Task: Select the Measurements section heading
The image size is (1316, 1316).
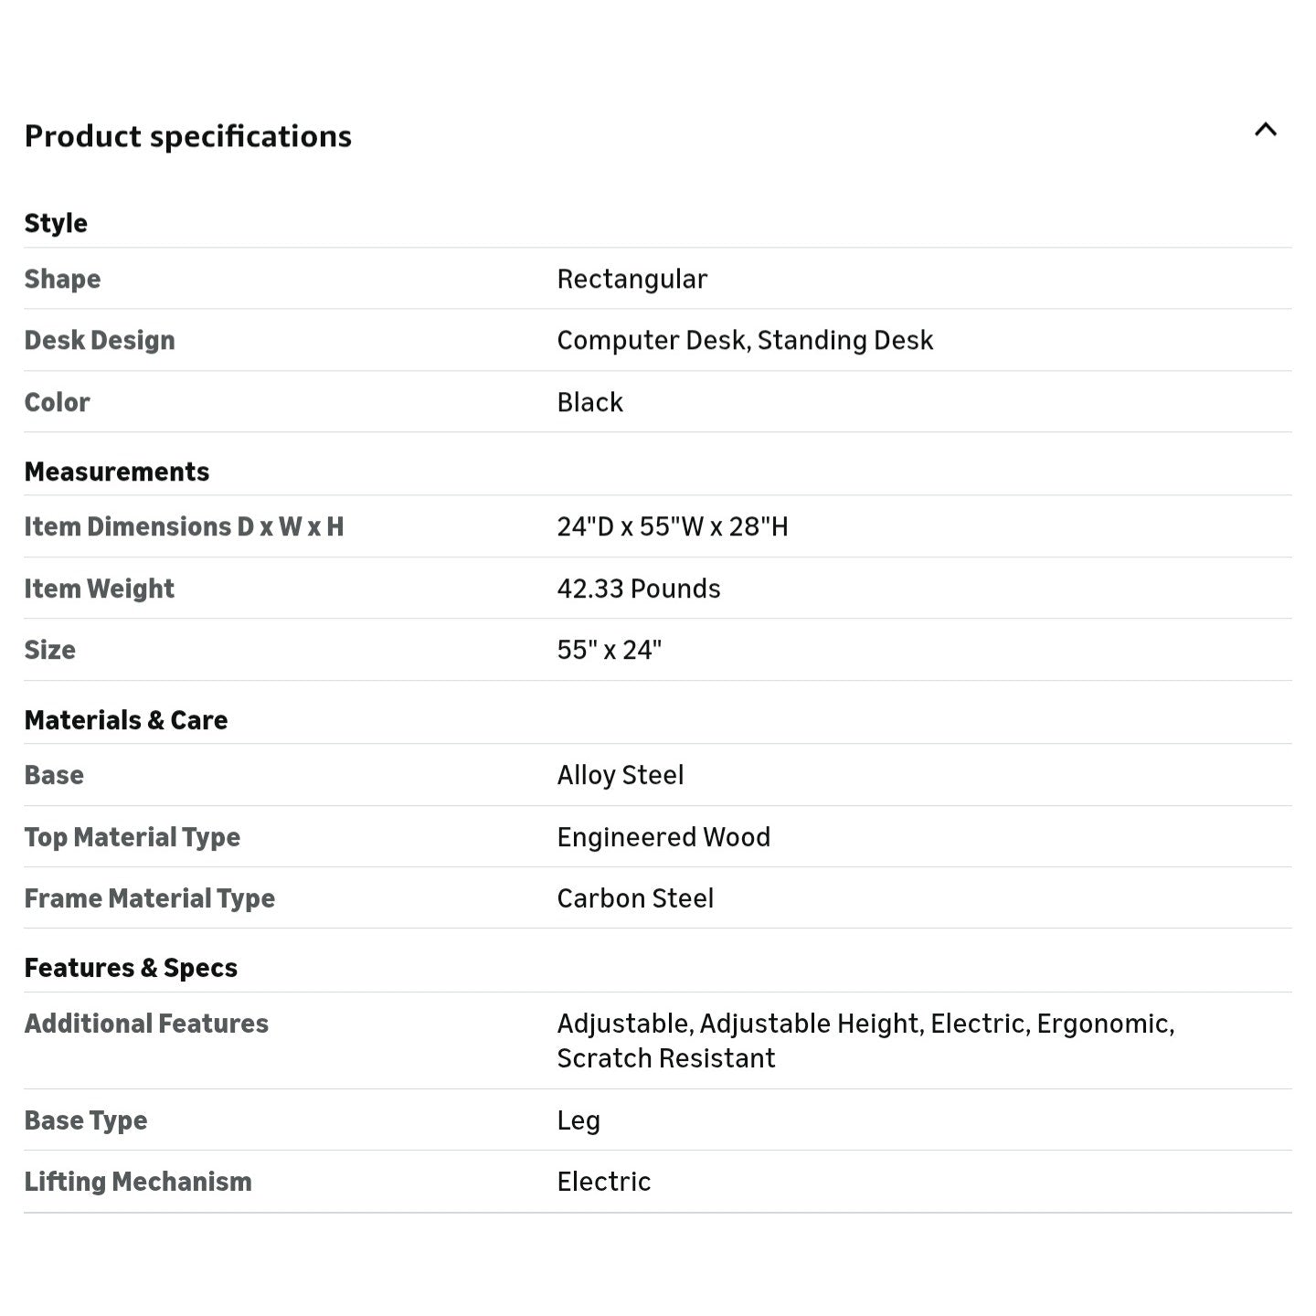Action: point(117,472)
